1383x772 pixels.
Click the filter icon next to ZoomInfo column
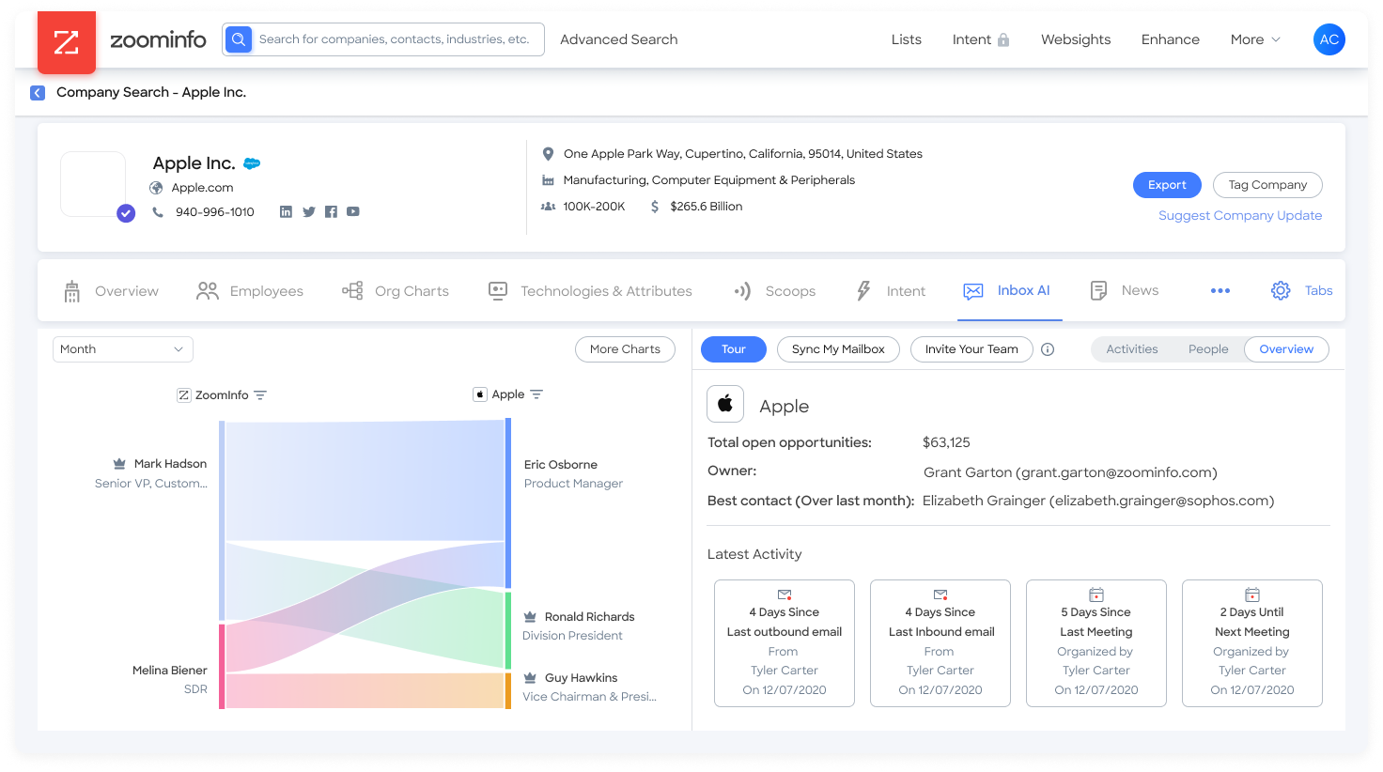260,395
